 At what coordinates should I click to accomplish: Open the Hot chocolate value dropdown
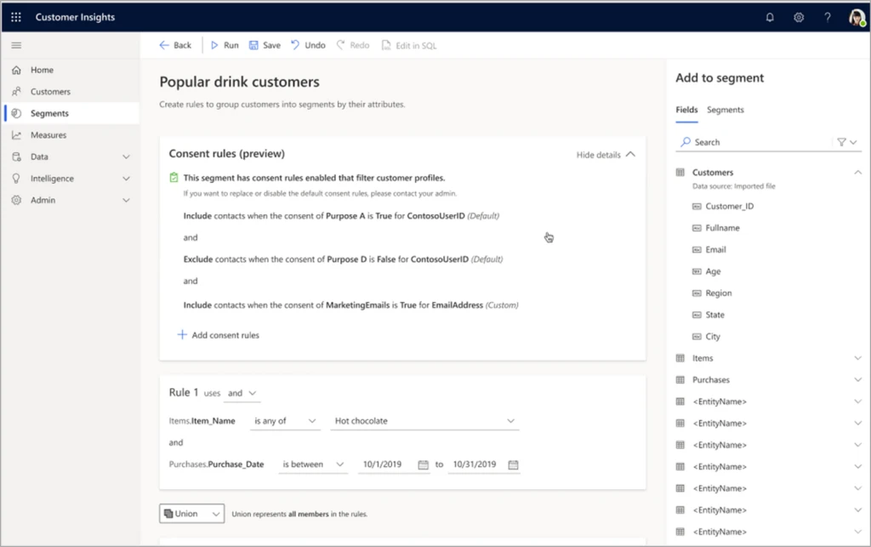click(424, 421)
